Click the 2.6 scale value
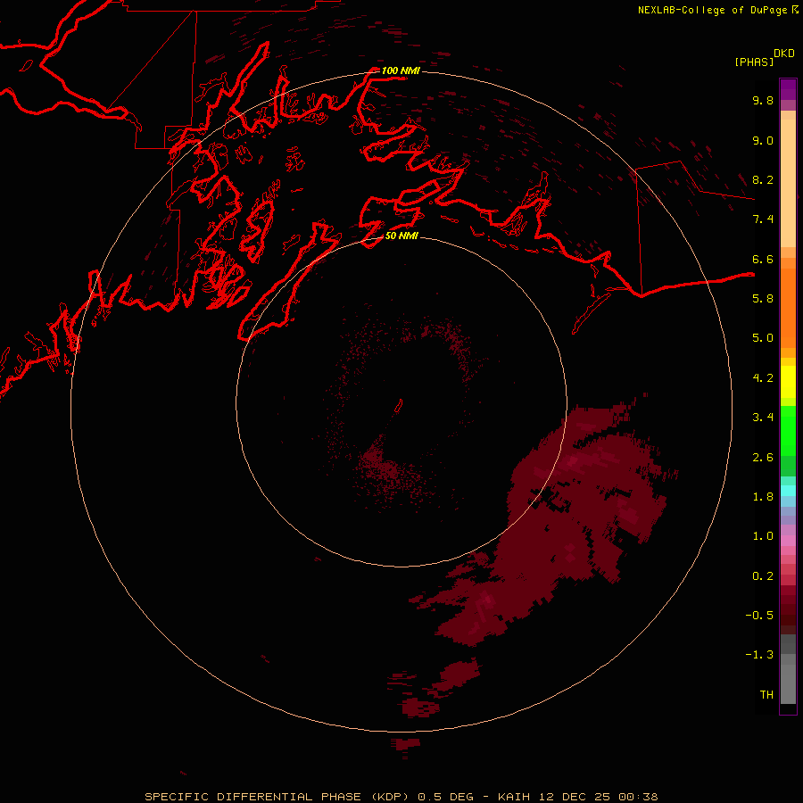 [763, 458]
